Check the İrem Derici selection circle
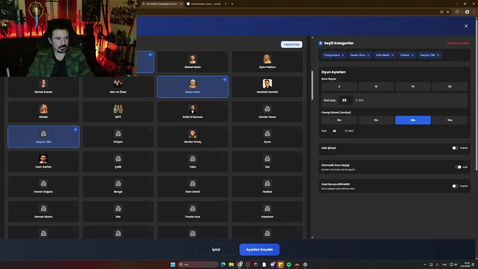This screenshot has width=478, height=269. [x=224, y=179]
